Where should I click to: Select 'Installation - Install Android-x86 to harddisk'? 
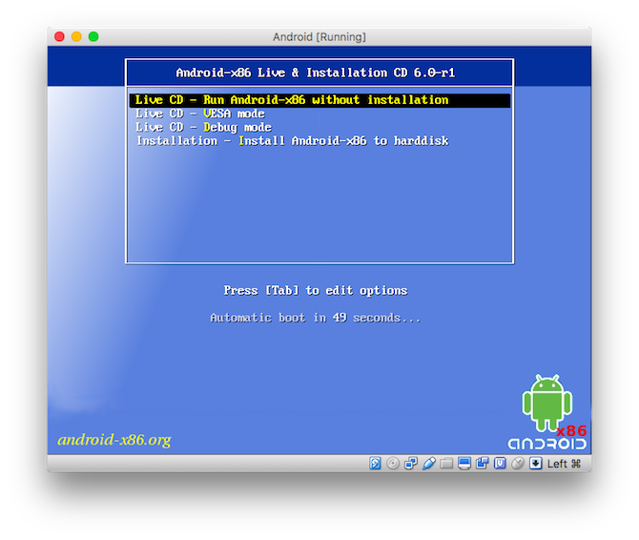point(292,141)
